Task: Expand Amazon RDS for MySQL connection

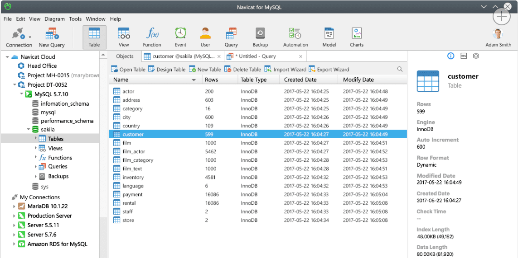Action: point(14,244)
